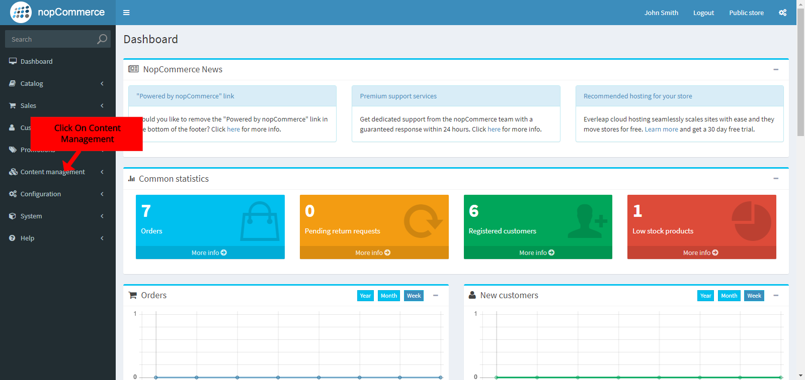Open Recommended hosting for your store title
Image resolution: width=805 pixels, height=380 pixels.
[x=637, y=96]
